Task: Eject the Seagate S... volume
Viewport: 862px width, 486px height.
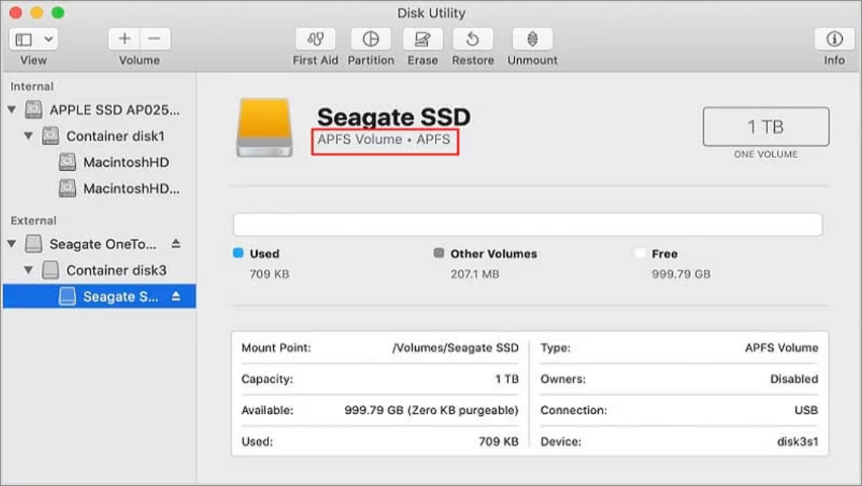Action: coord(176,296)
